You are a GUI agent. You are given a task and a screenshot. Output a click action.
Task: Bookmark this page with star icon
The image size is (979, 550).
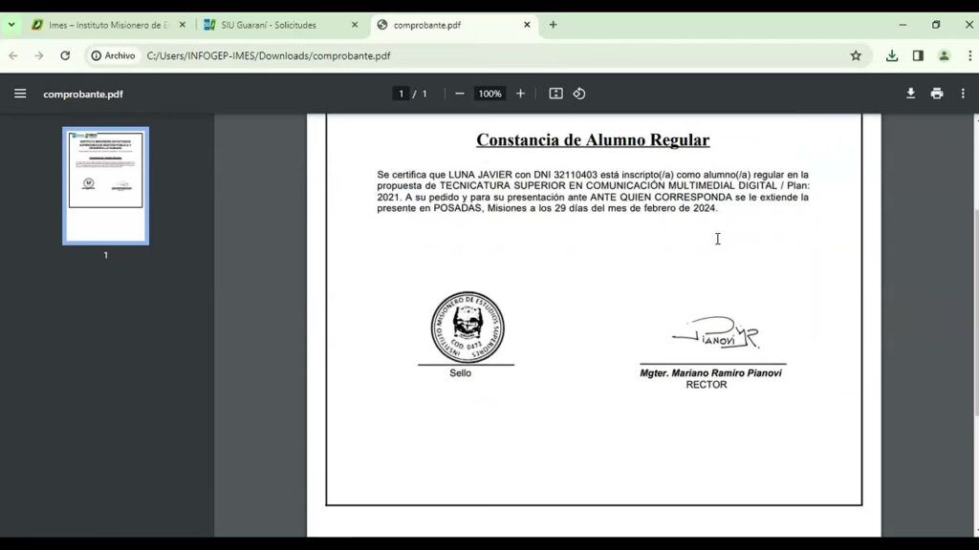point(856,55)
